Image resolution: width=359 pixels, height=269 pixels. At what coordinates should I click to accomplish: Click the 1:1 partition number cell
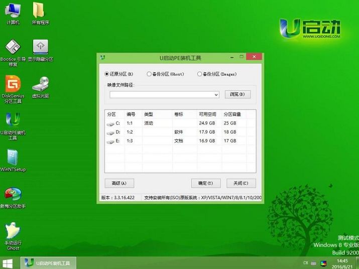130,123
